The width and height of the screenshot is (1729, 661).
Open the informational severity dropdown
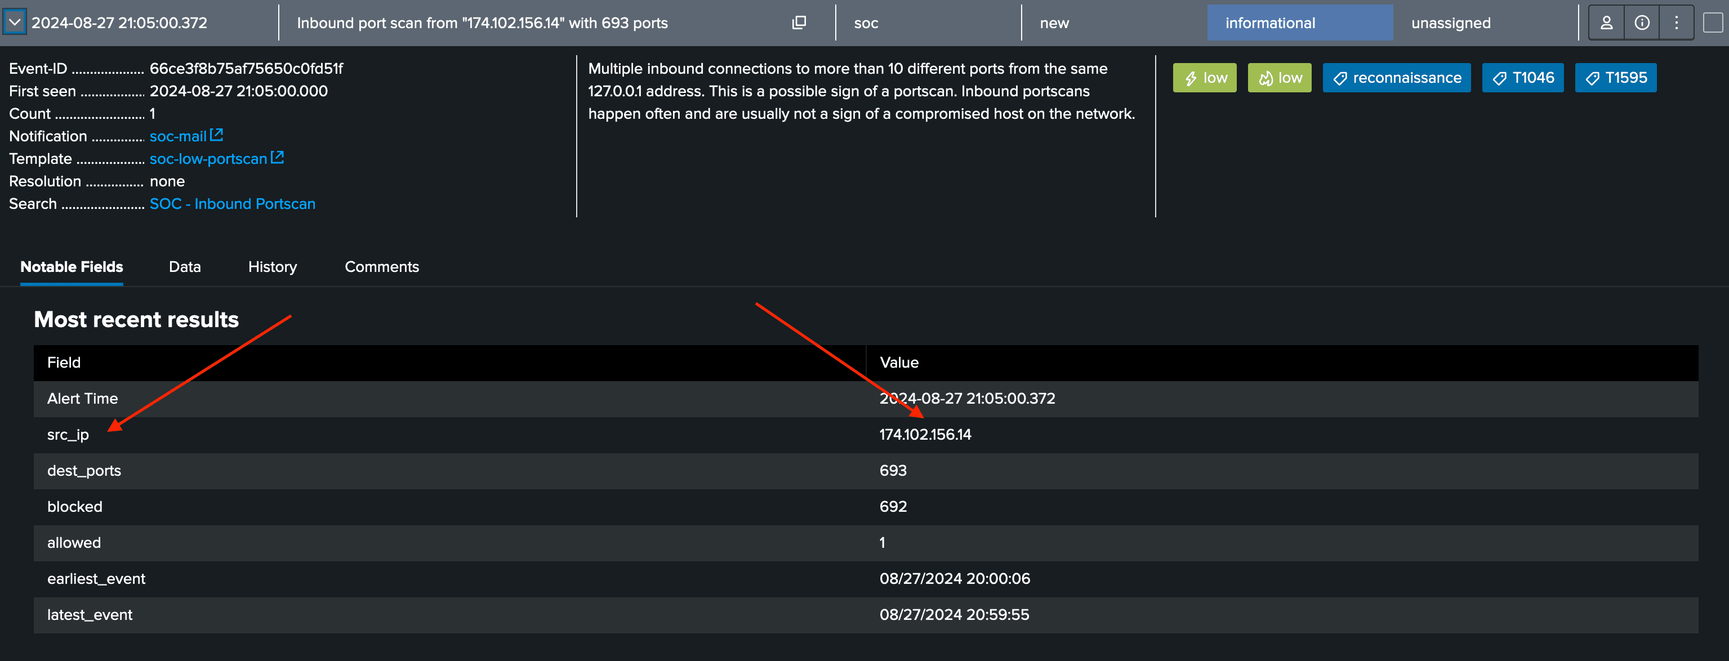point(1299,23)
